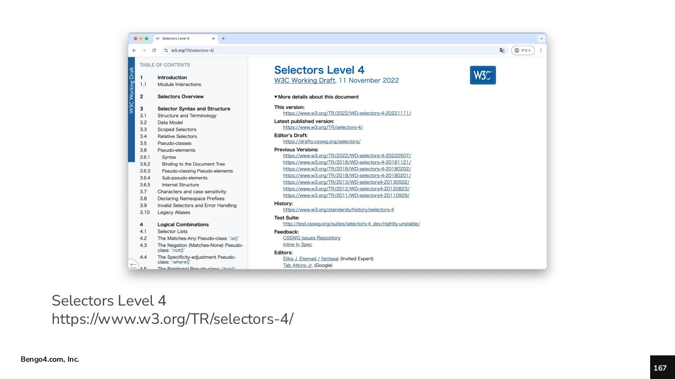Viewport: 675px width, 379px height.
Task: Select the Selectors Level 4 browser tab
Action: [x=185, y=38]
